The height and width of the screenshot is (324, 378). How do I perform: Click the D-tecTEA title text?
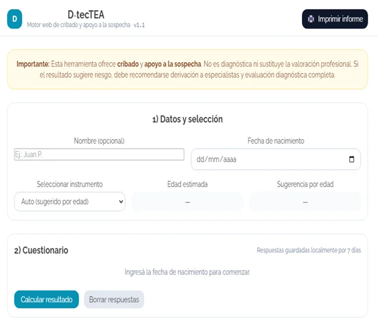86,15
